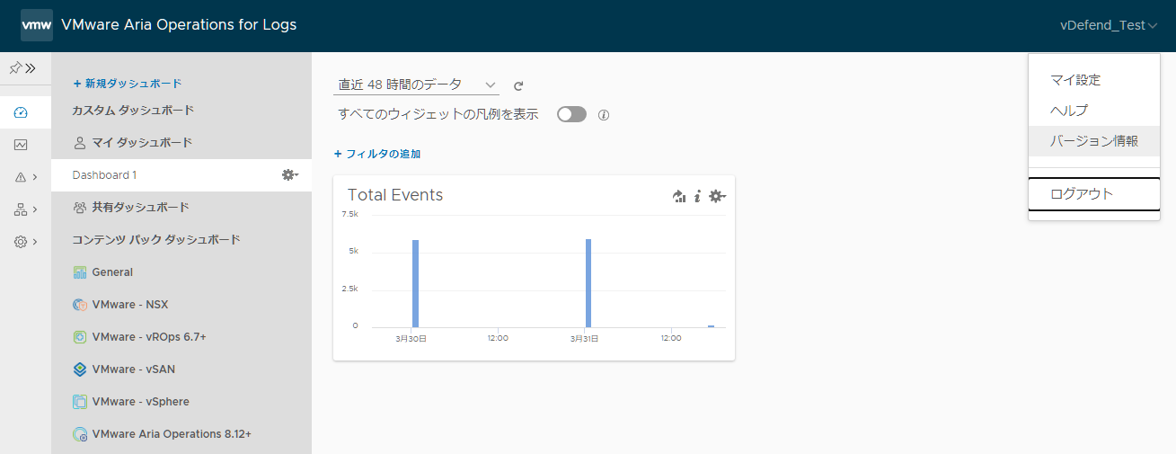Click the 3月31日 bar in the chart

point(588,283)
